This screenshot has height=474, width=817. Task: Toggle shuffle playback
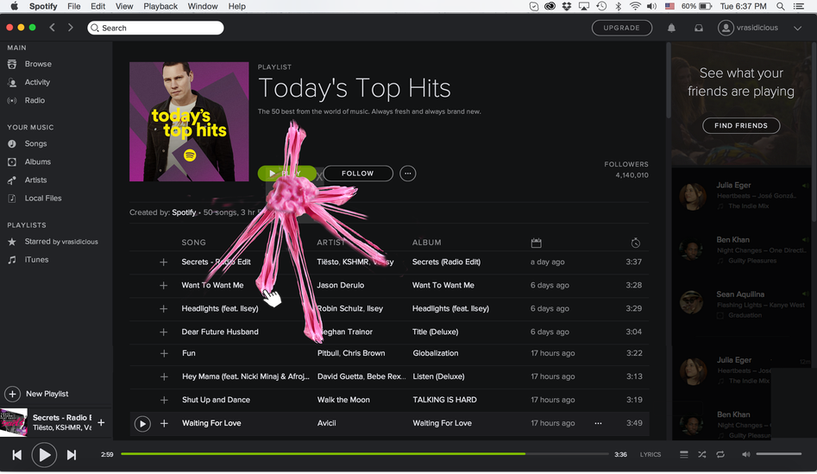pyautogui.click(x=702, y=455)
